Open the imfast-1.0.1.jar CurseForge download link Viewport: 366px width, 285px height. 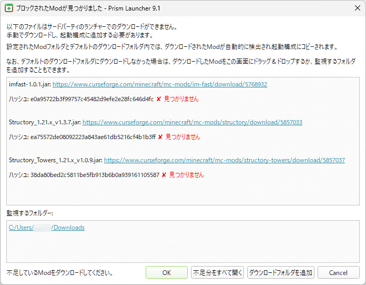(x=160, y=84)
